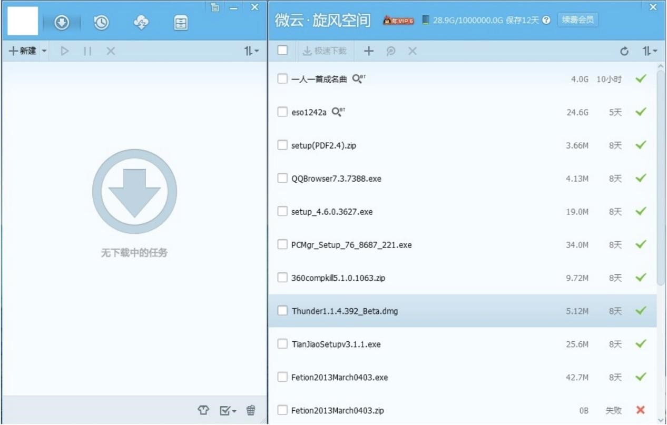Select the checkbox for Thunder1.1.4.392_Beta.dmg
667x425 pixels.
coord(282,311)
